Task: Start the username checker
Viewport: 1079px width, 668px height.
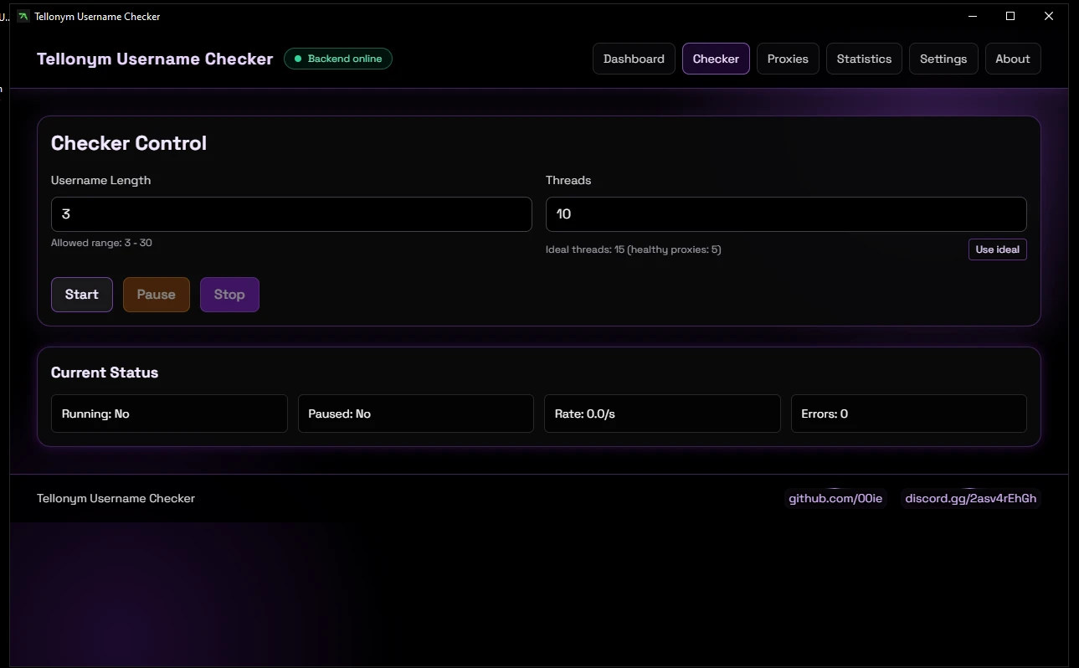Action: 82,295
